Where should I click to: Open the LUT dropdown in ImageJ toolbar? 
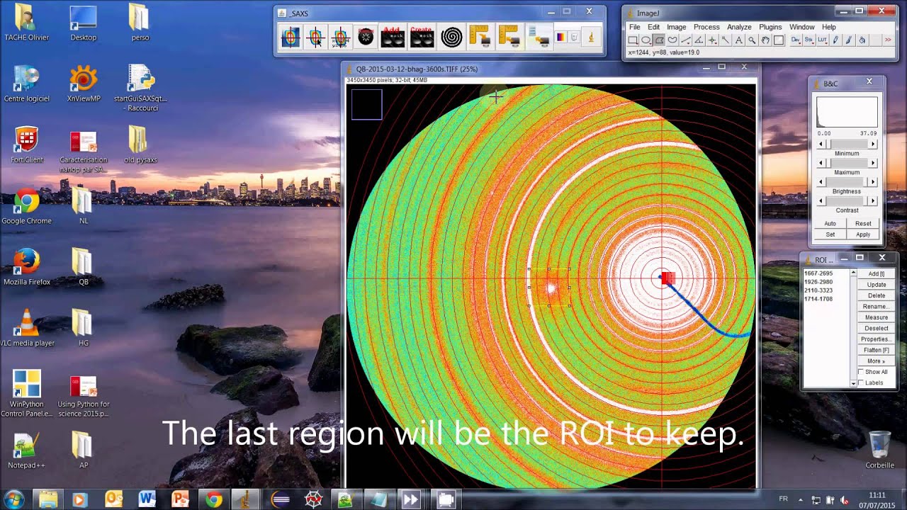click(823, 40)
